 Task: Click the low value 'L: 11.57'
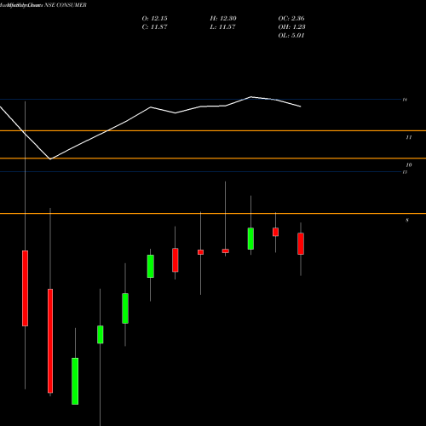click(x=222, y=27)
